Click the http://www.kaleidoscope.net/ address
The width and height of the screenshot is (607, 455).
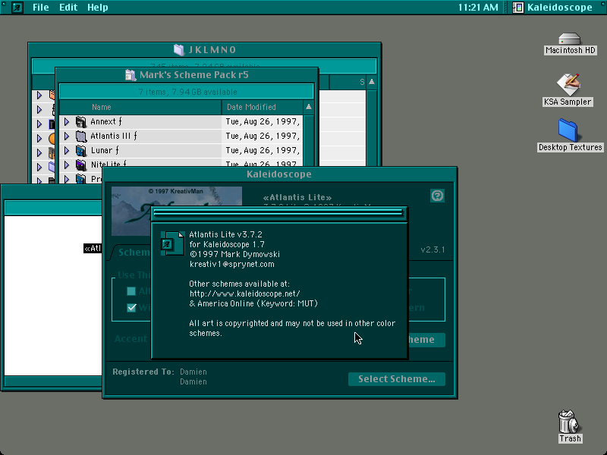point(244,293)
